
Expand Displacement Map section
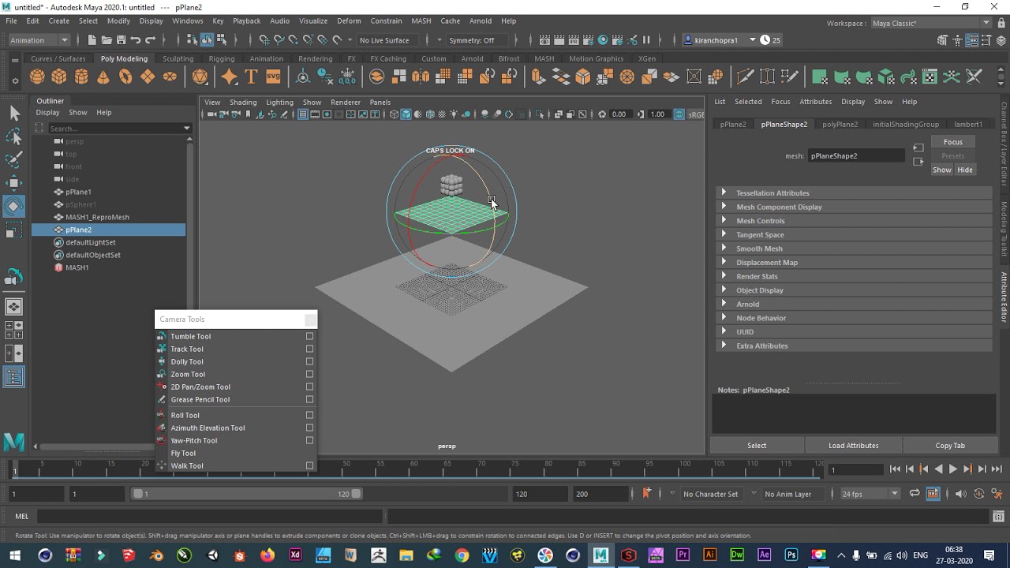coord(724,262)
